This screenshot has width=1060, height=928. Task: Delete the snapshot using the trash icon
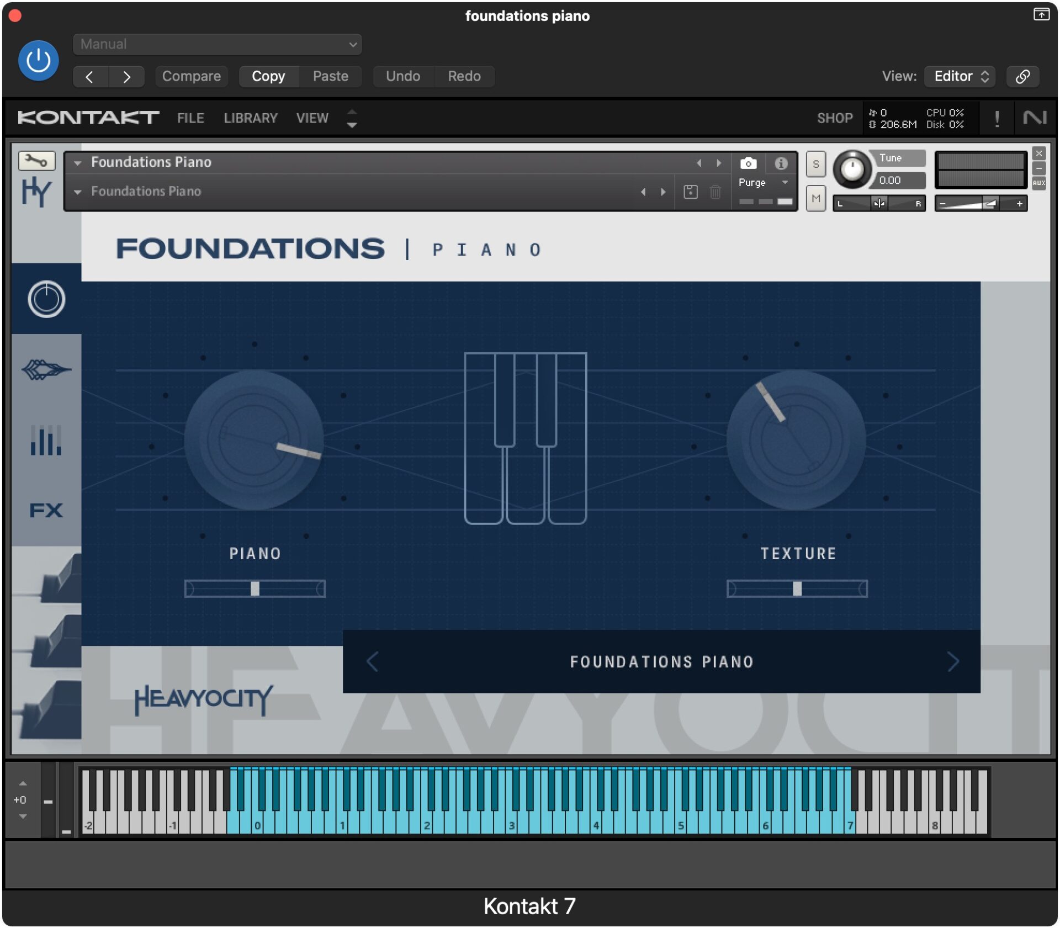point(716,192)
